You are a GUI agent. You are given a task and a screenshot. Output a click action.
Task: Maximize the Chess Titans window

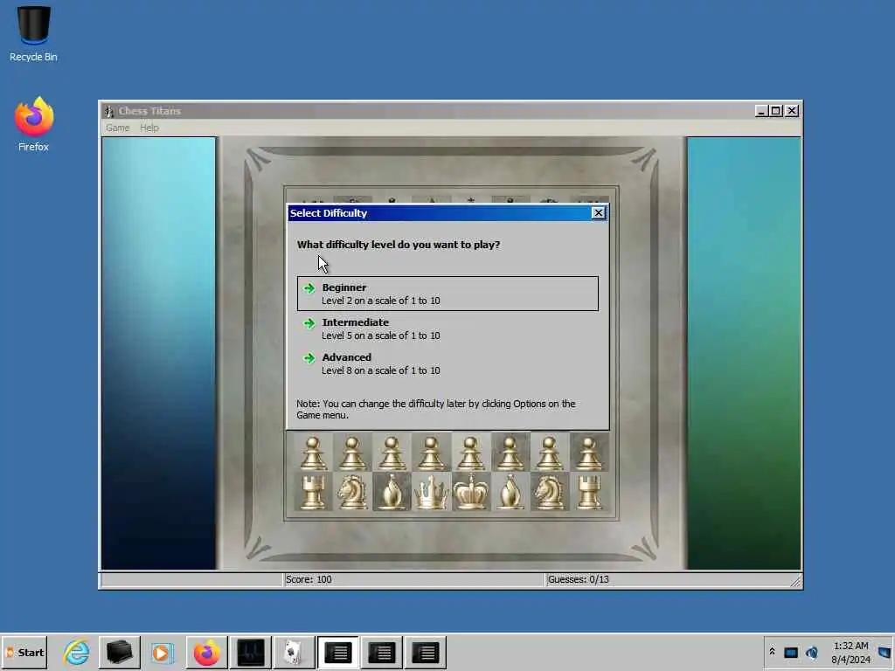[776, 111]
